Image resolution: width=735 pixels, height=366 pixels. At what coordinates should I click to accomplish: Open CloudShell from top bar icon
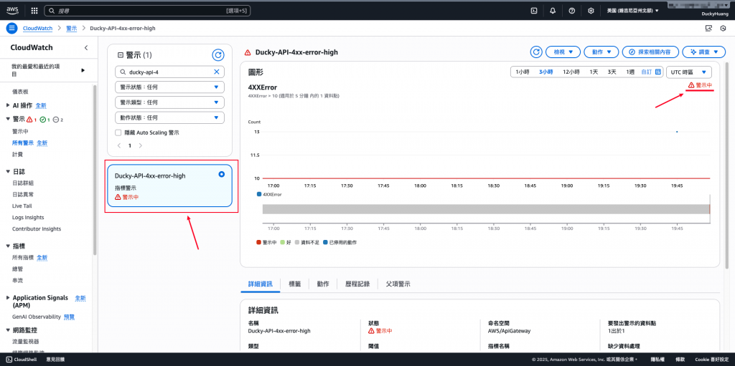[x=533, y=10]
